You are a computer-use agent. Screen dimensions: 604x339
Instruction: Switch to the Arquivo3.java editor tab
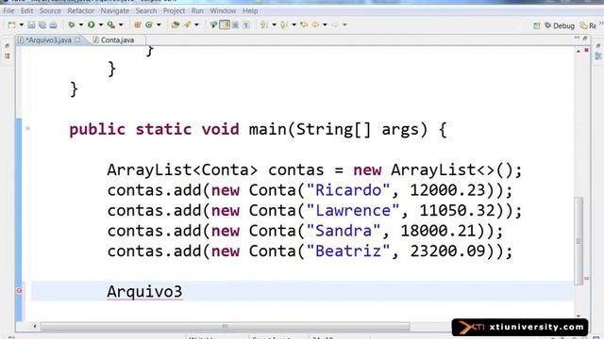(x=48, y=40)
